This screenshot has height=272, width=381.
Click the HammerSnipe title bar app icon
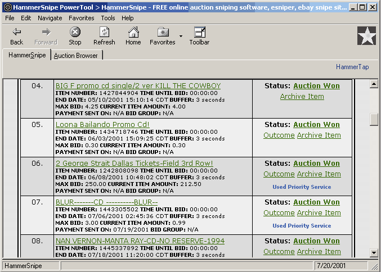pyautogui.click(x=8, y=7)
